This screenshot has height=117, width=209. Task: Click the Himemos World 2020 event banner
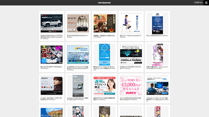click(104, 55)
